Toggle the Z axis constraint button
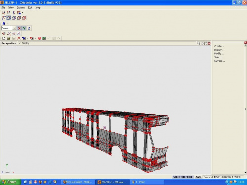The image size is (247, 185). (29, 28)
